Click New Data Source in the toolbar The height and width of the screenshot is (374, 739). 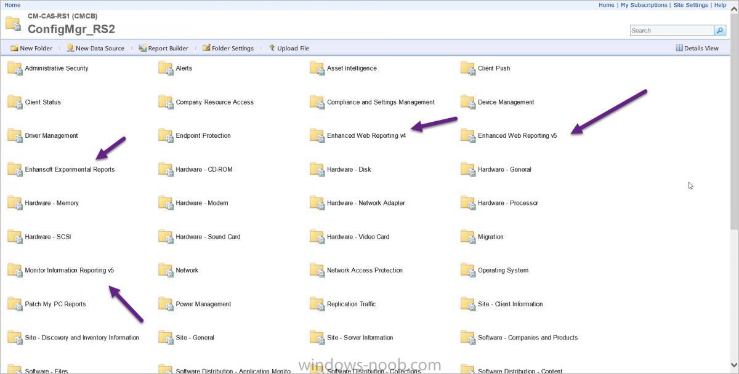point(95,48)
